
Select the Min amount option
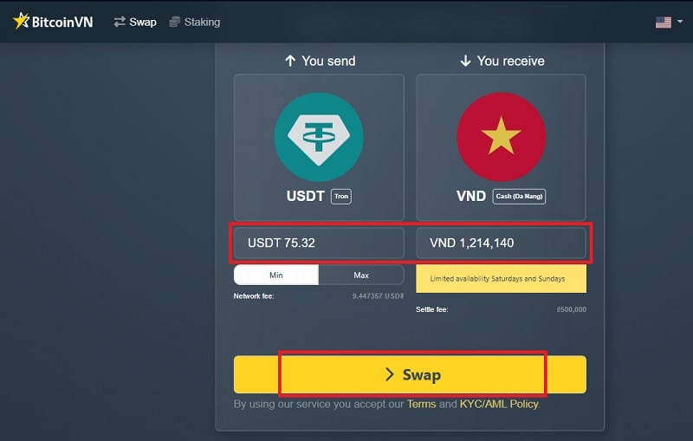[276, 276]
